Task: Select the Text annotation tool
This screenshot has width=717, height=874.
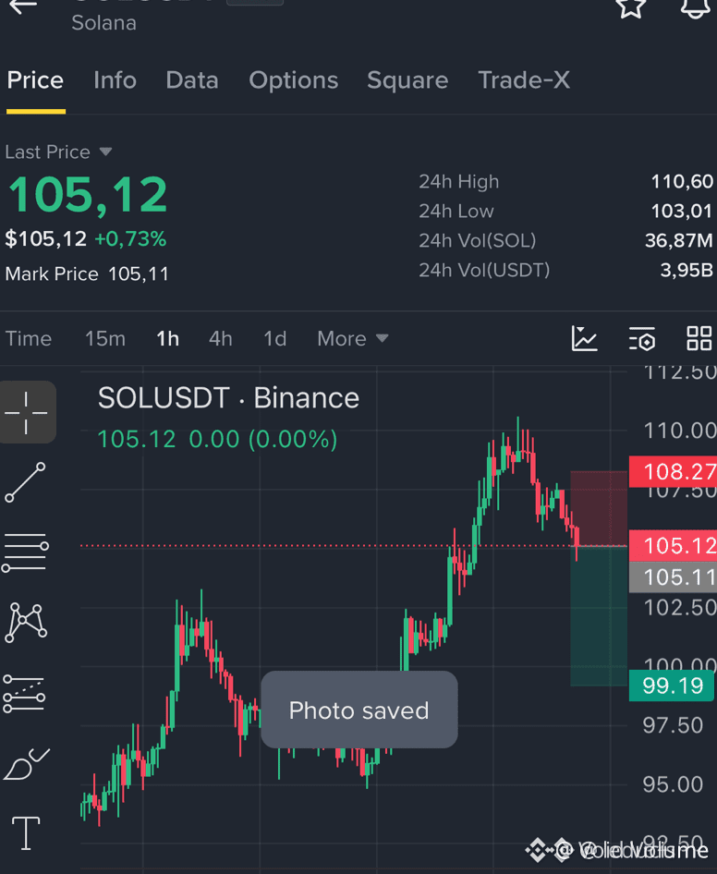Action: point(26,833)
